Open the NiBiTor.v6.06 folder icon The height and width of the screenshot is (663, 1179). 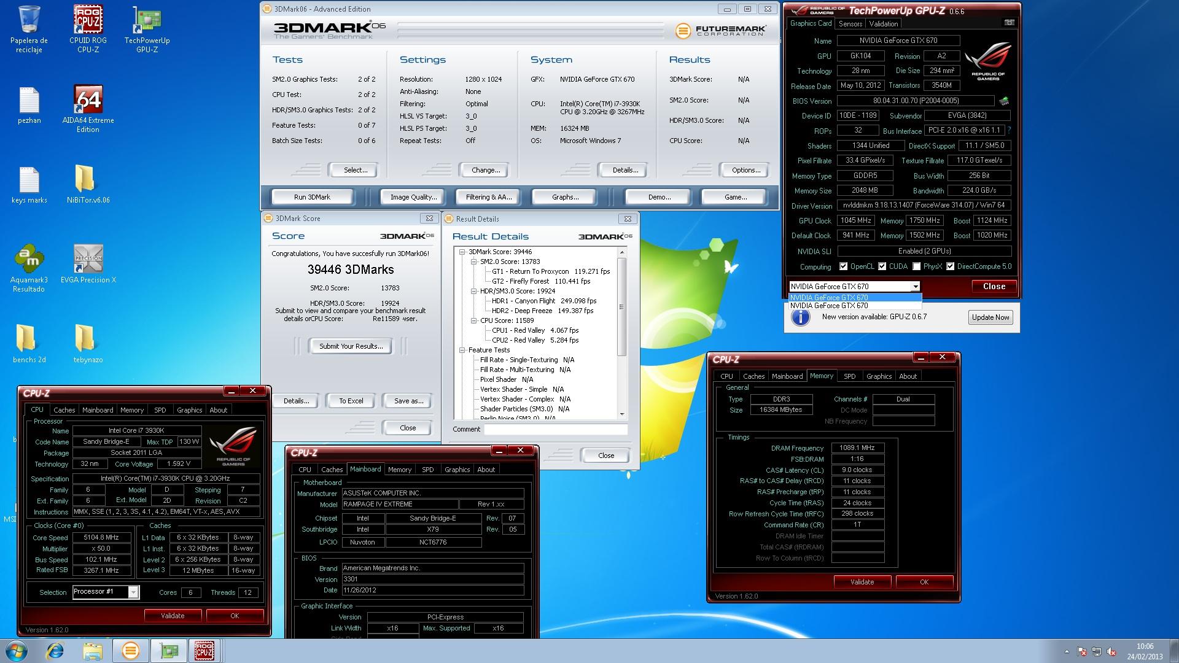(x=88, y=185)
